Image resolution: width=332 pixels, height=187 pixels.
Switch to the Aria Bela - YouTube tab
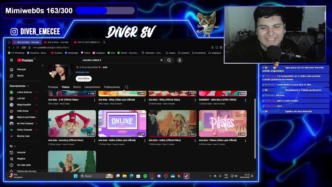point(26,42)
